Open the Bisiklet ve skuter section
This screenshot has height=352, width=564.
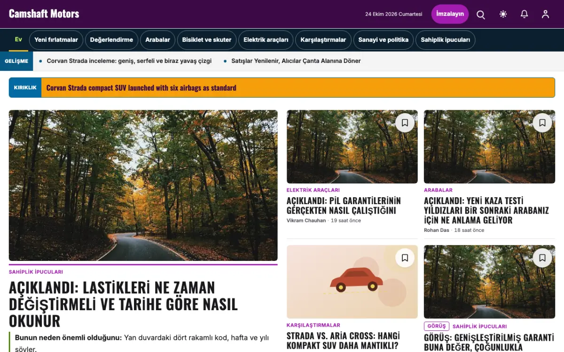pyautogui.click(x=207, y=40)
